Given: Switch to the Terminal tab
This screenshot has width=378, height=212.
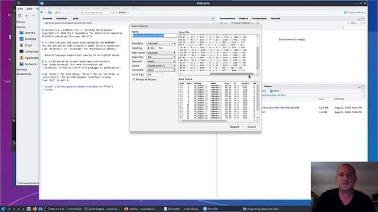Looking at the screenshot, I should (x=61, y=18).
